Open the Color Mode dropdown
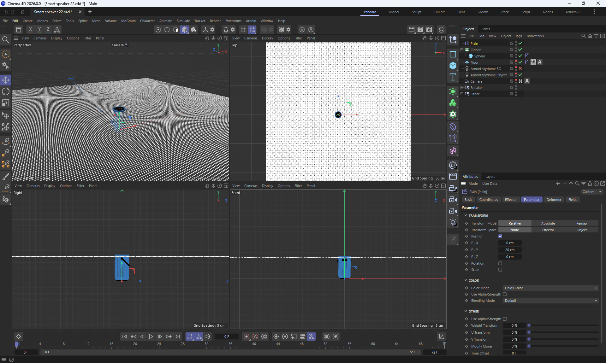 point(550,288)
